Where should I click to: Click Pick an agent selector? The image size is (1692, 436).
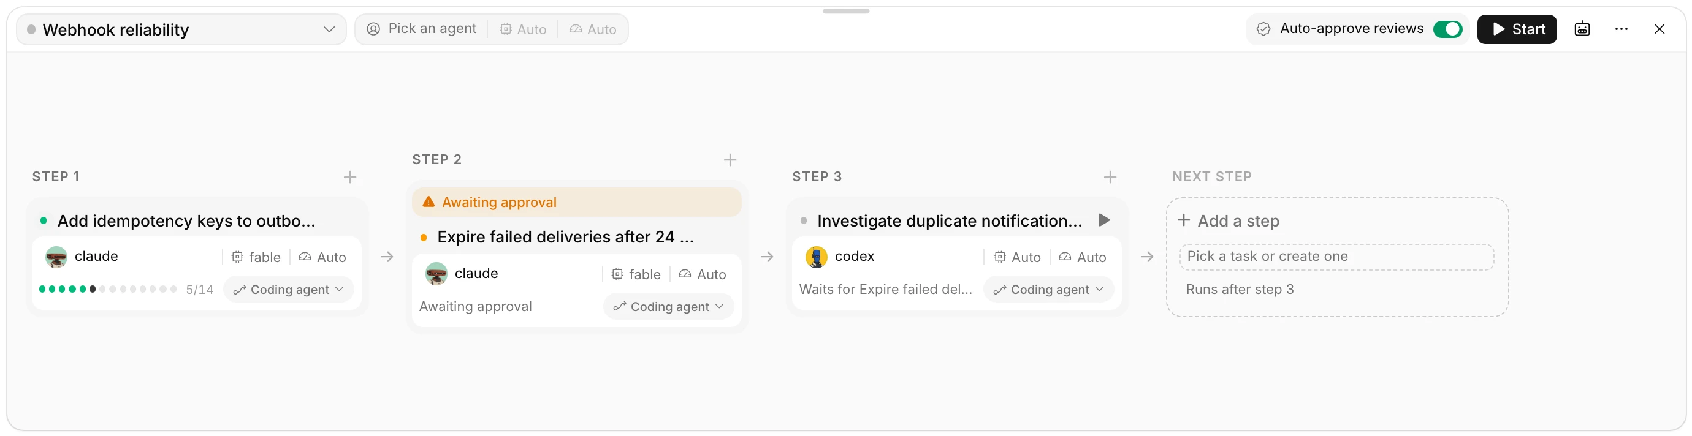coord(422,29)
